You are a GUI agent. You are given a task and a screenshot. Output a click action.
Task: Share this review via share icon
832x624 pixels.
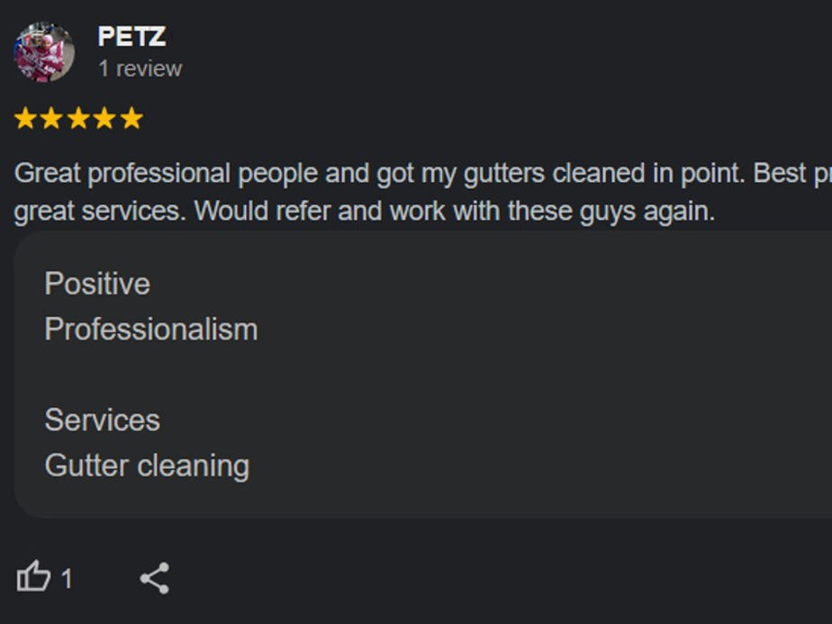(x=154, y=578)
